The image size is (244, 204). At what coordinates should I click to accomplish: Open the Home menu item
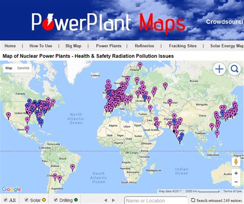(10, 46)
